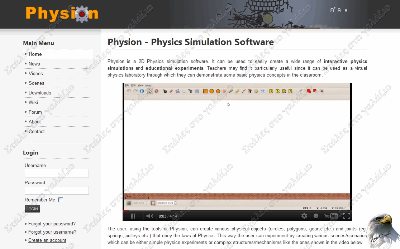Open the Create an account link
Viewport: 400px width, 249px height.
47,240
